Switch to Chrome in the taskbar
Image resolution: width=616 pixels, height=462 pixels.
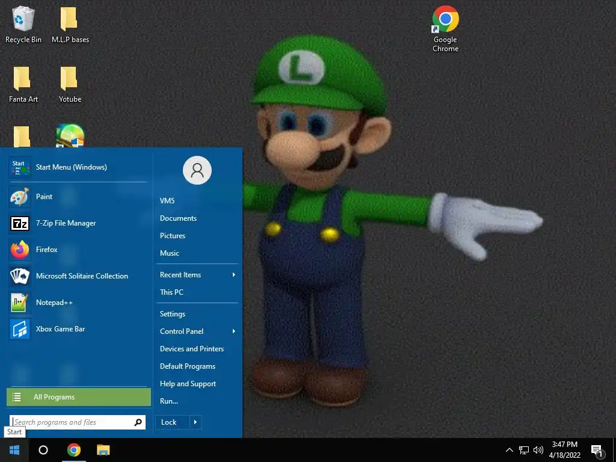tap(74, 450)
